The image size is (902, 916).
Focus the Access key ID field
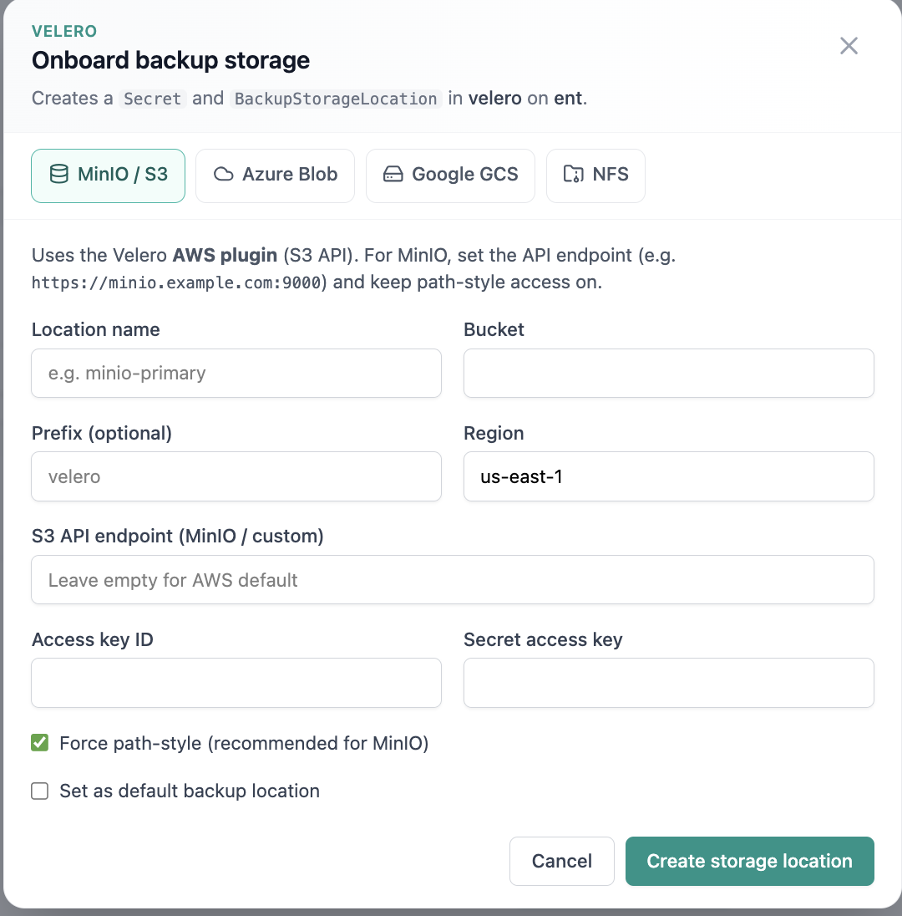coord(236,683)
